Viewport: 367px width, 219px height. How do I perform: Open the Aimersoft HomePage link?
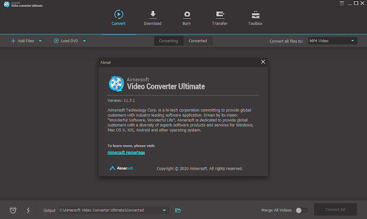tap(126, 152)
